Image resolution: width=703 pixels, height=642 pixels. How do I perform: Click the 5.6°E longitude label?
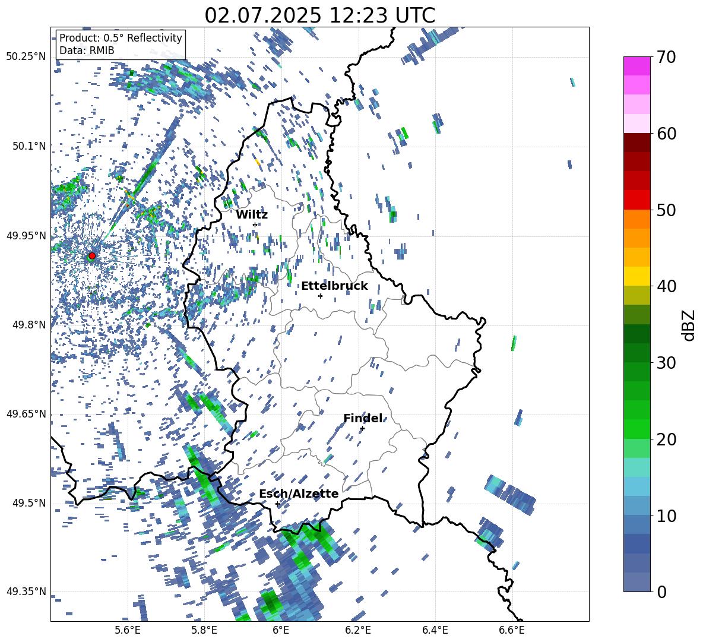tap(128, 631)
